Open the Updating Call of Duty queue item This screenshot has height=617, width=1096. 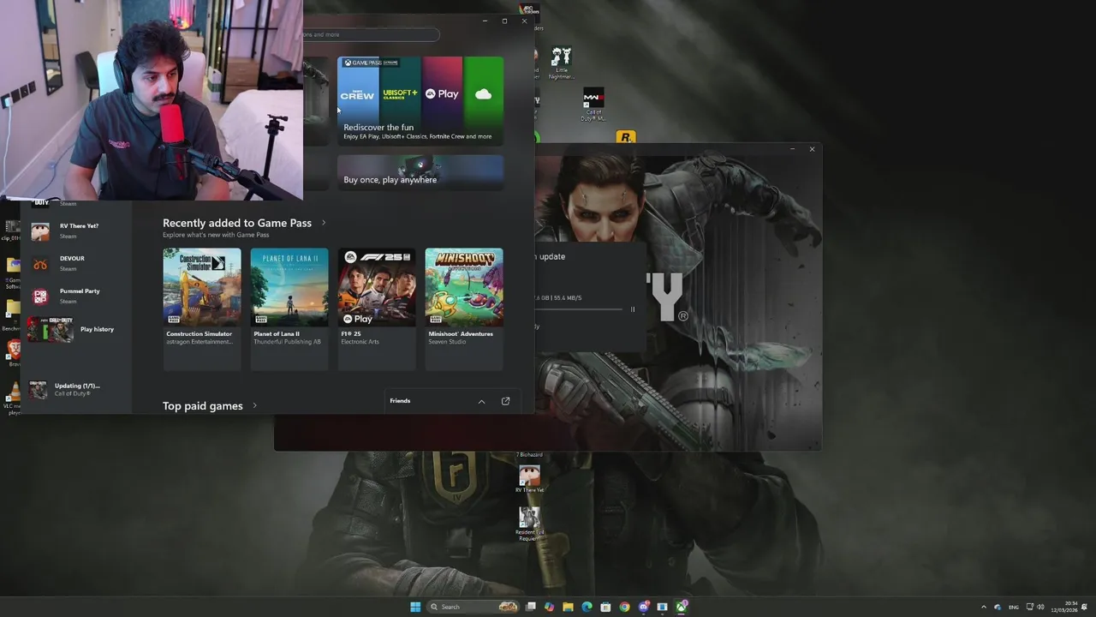pos(77,390)
